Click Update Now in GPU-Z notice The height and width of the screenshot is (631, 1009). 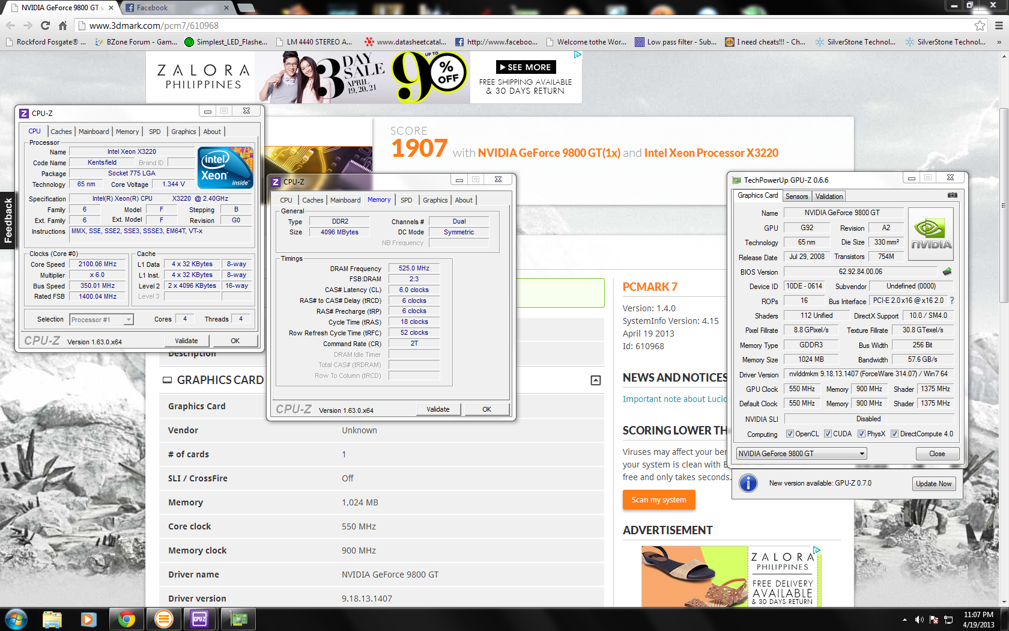pos(933,484)
